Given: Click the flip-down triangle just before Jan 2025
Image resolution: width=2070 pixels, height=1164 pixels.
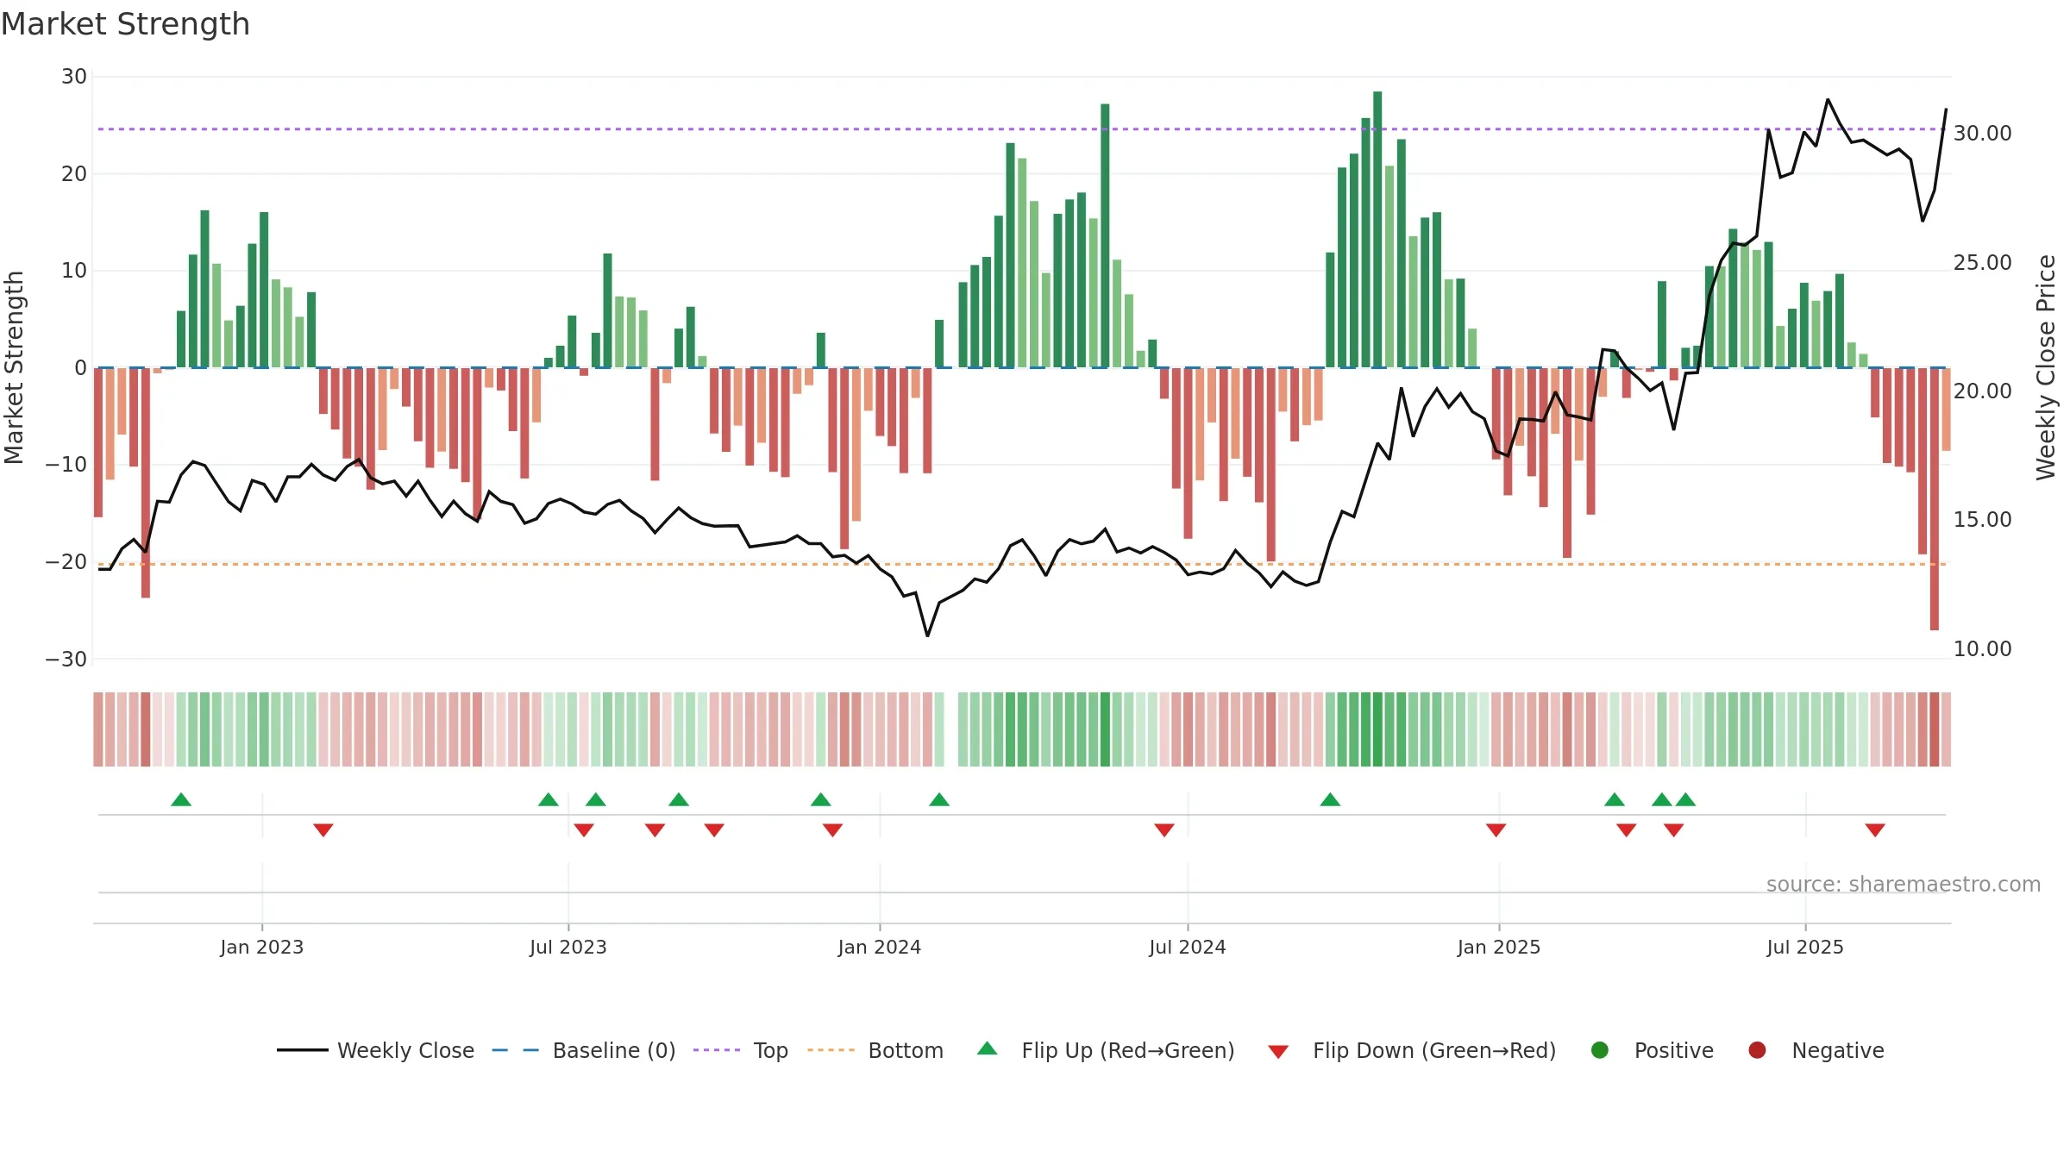Looking at the screenshot, I should (1496, 830).
